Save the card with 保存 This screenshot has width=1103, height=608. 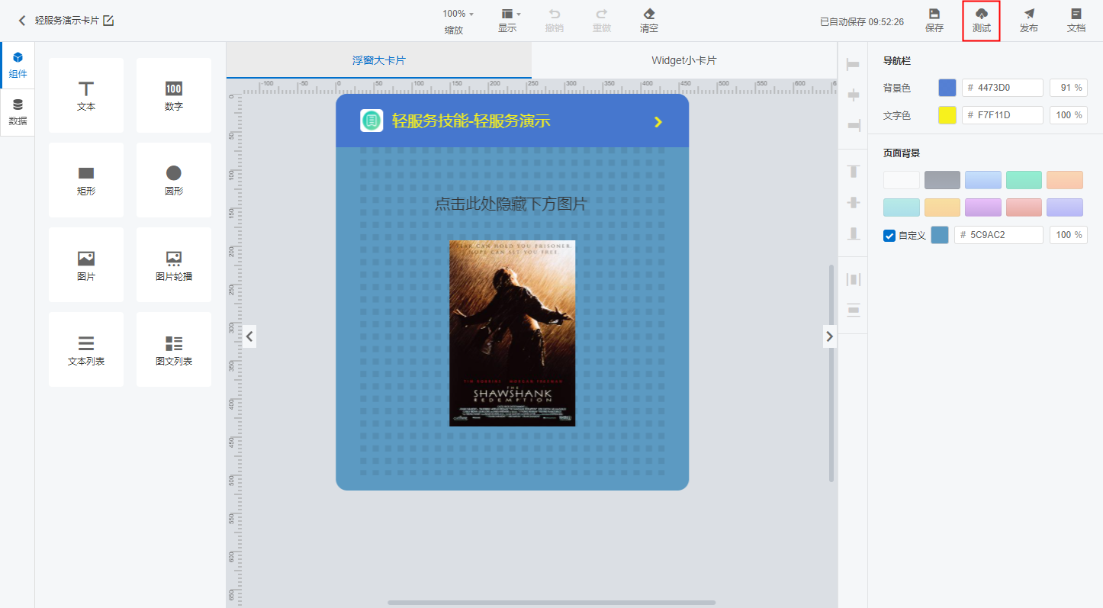[934, 21]
